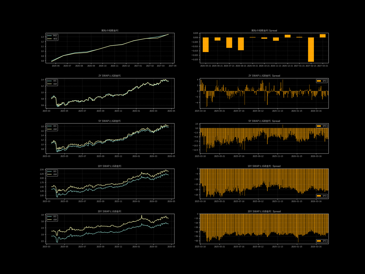Click the '5Y SWAPとJGB金利' left chart title
The image size is (365, 274).
point(110,121)
